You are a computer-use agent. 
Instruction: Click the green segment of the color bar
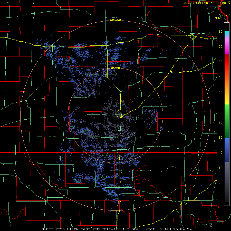click(227, 121)
